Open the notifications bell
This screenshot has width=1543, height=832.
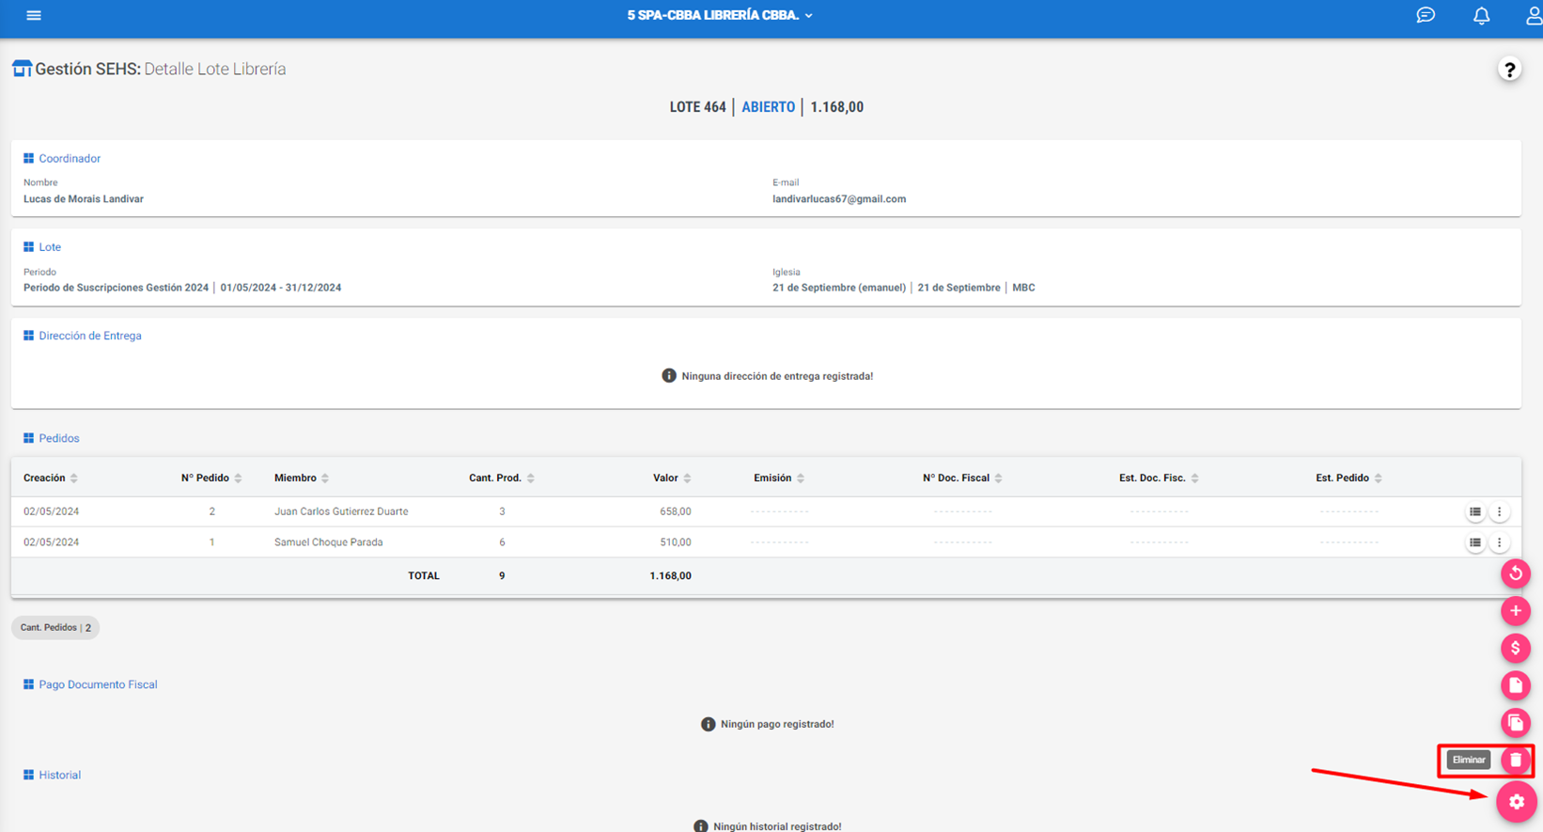(x=1481, y=15)
